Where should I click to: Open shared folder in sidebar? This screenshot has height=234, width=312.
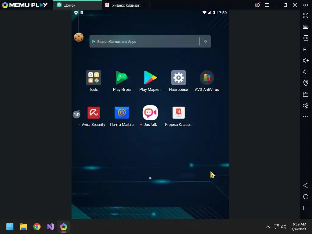tap(306, 94)
